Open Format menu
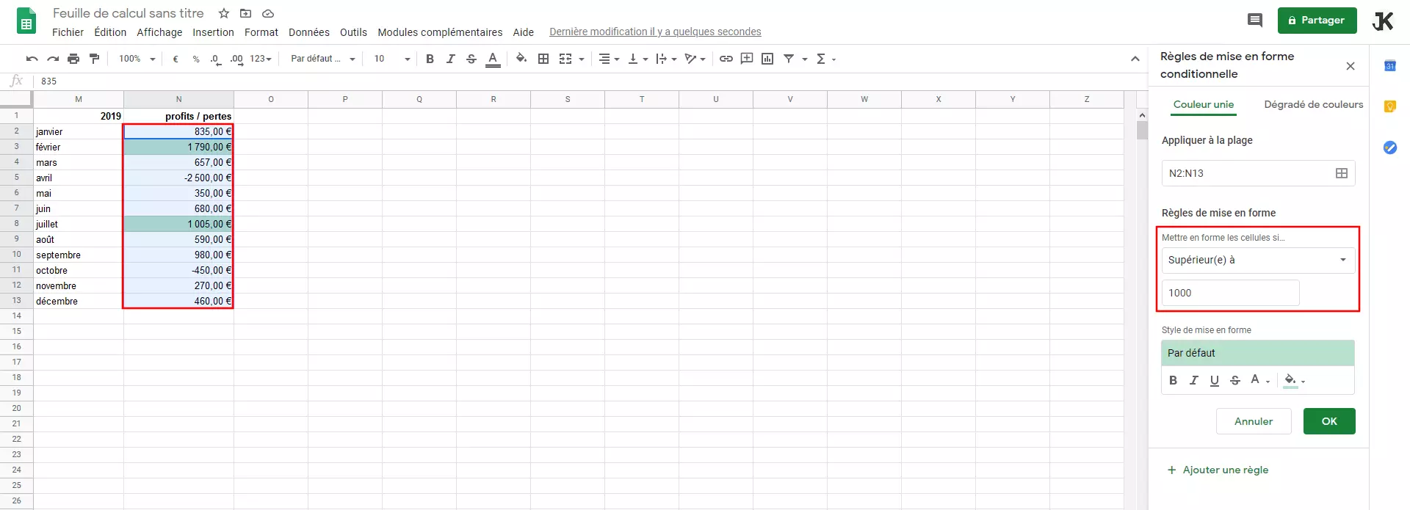1410x510 pixels. (x=261, y=32)
